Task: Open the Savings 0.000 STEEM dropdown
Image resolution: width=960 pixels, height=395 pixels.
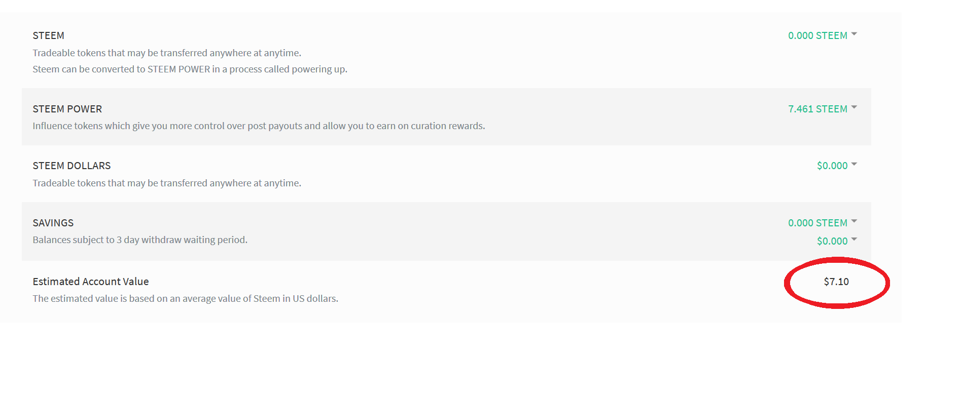Action: pyautogui.click(x=817, y=223)
